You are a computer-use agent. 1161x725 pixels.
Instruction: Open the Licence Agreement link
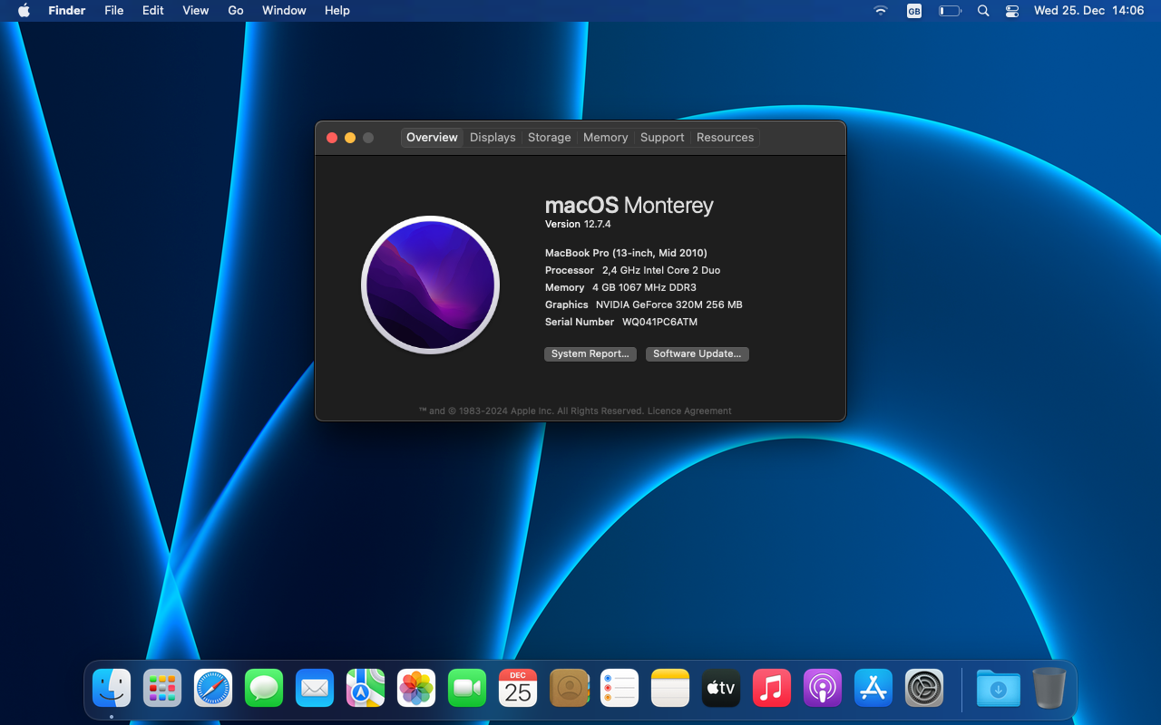point(689,411)
